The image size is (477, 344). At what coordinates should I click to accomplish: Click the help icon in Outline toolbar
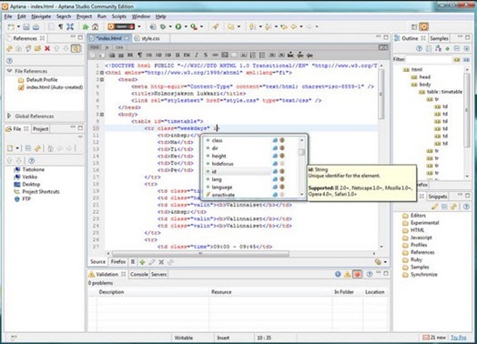click(419, 48)
